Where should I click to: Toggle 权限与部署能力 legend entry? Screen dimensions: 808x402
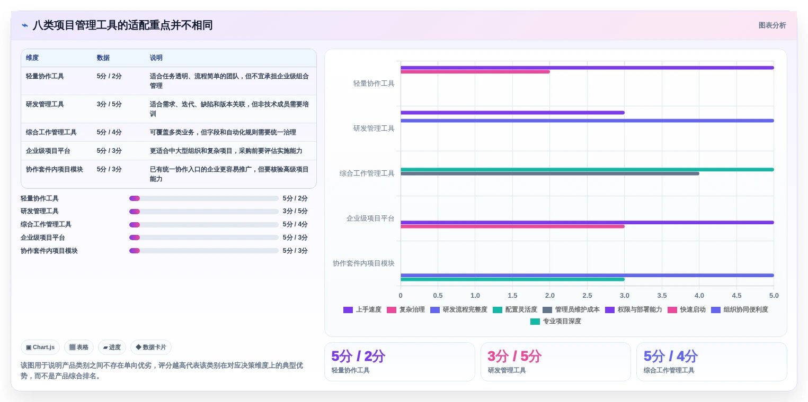point(634,310)
